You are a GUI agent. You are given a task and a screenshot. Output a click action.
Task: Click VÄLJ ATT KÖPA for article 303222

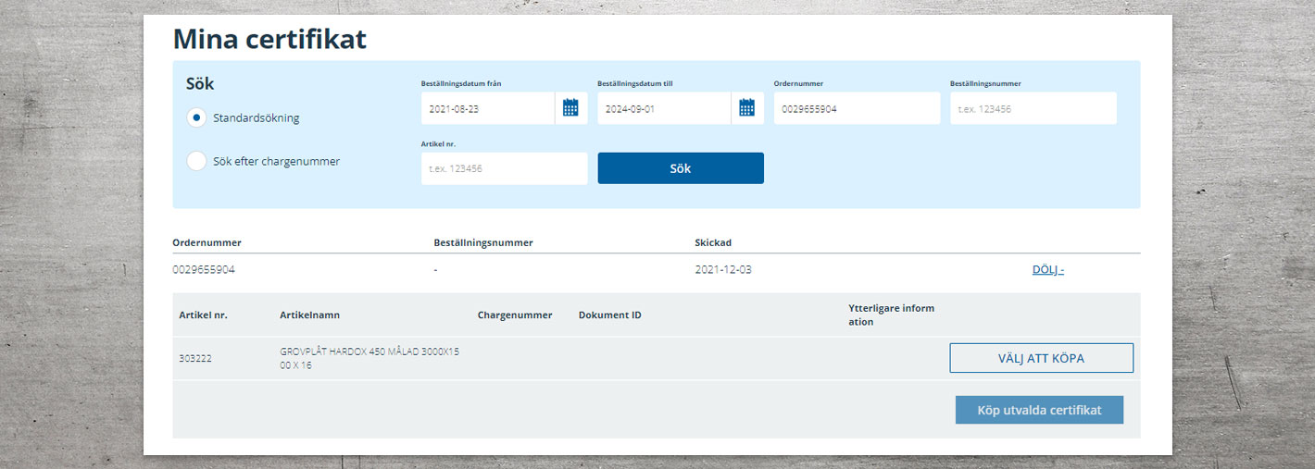[x=1041, y=358]
